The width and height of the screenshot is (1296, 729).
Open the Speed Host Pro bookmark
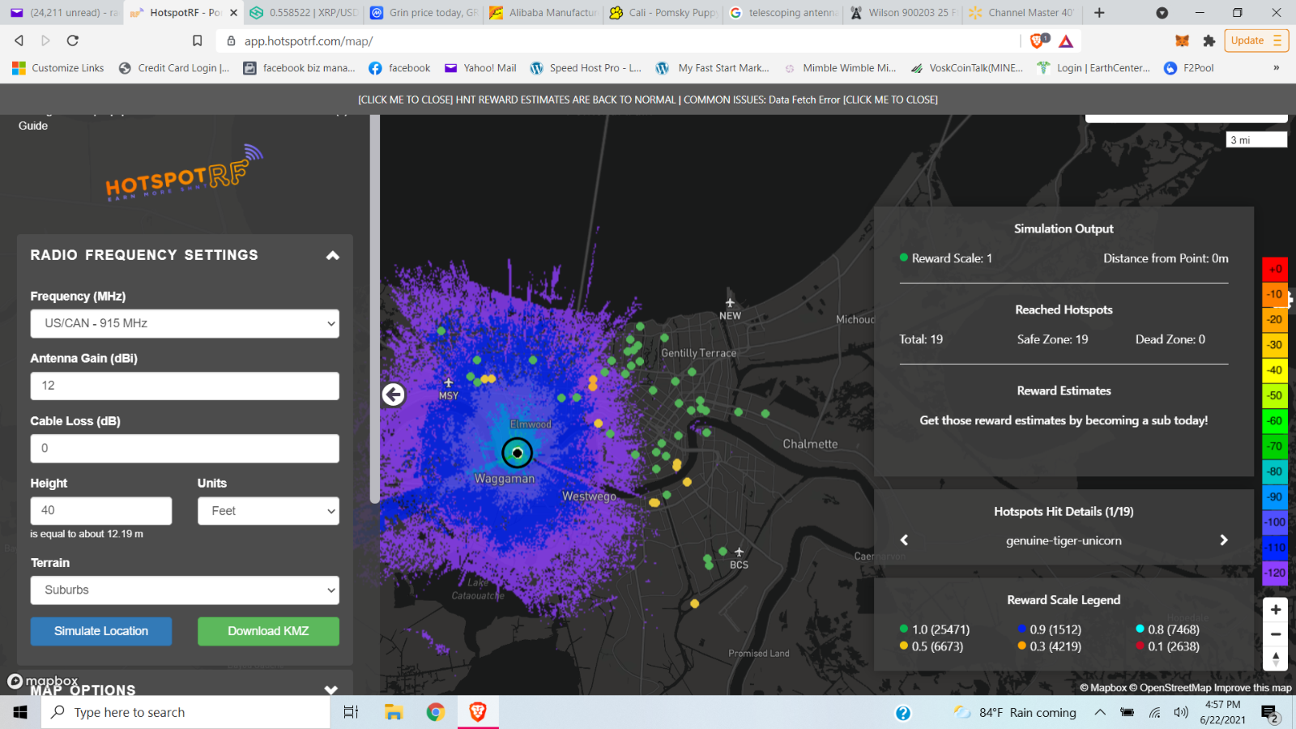point(586,68)
